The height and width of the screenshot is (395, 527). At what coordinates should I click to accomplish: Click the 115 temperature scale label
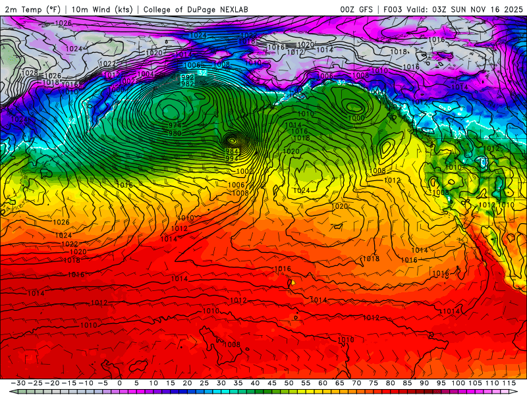pyautogui.click(x=509, y=383)
